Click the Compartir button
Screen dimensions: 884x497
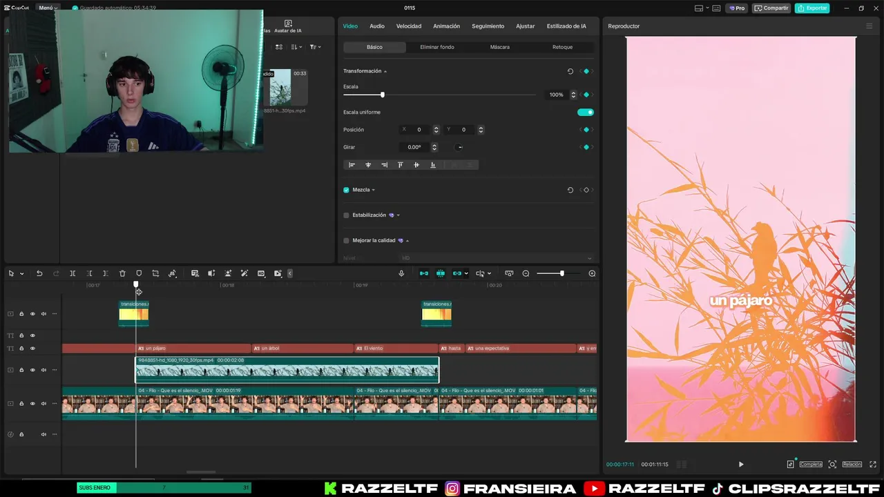click(771, 8)
